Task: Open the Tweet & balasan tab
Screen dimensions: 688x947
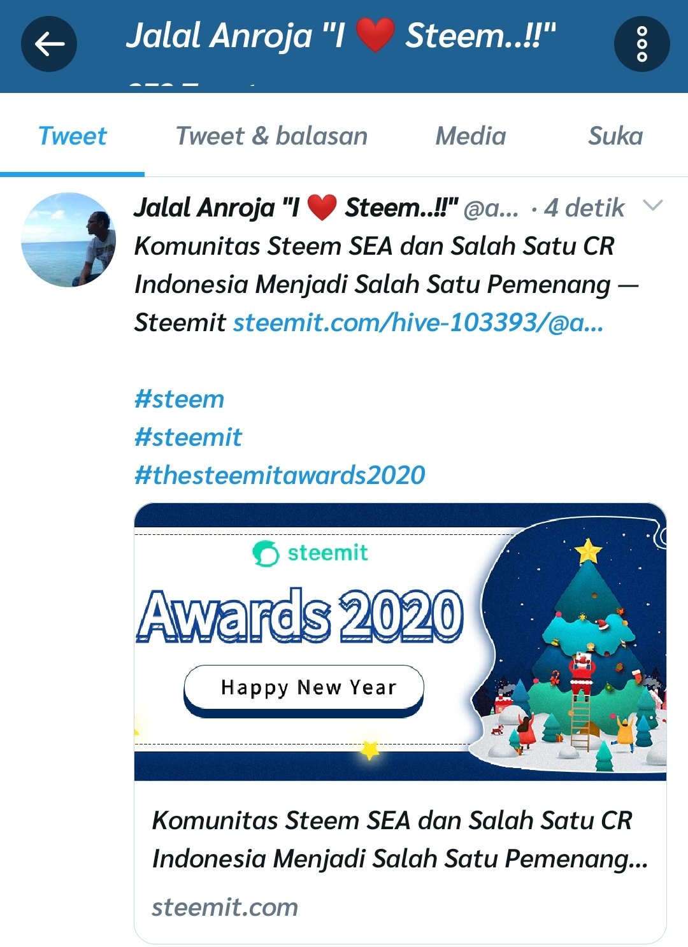Action: click(271, 136)
